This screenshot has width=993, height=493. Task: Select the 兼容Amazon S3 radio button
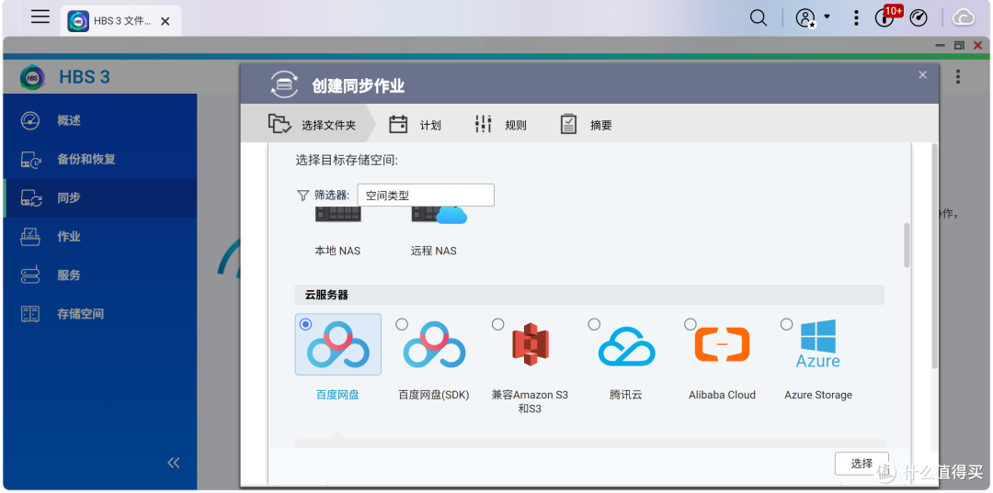tap(498, 324)
